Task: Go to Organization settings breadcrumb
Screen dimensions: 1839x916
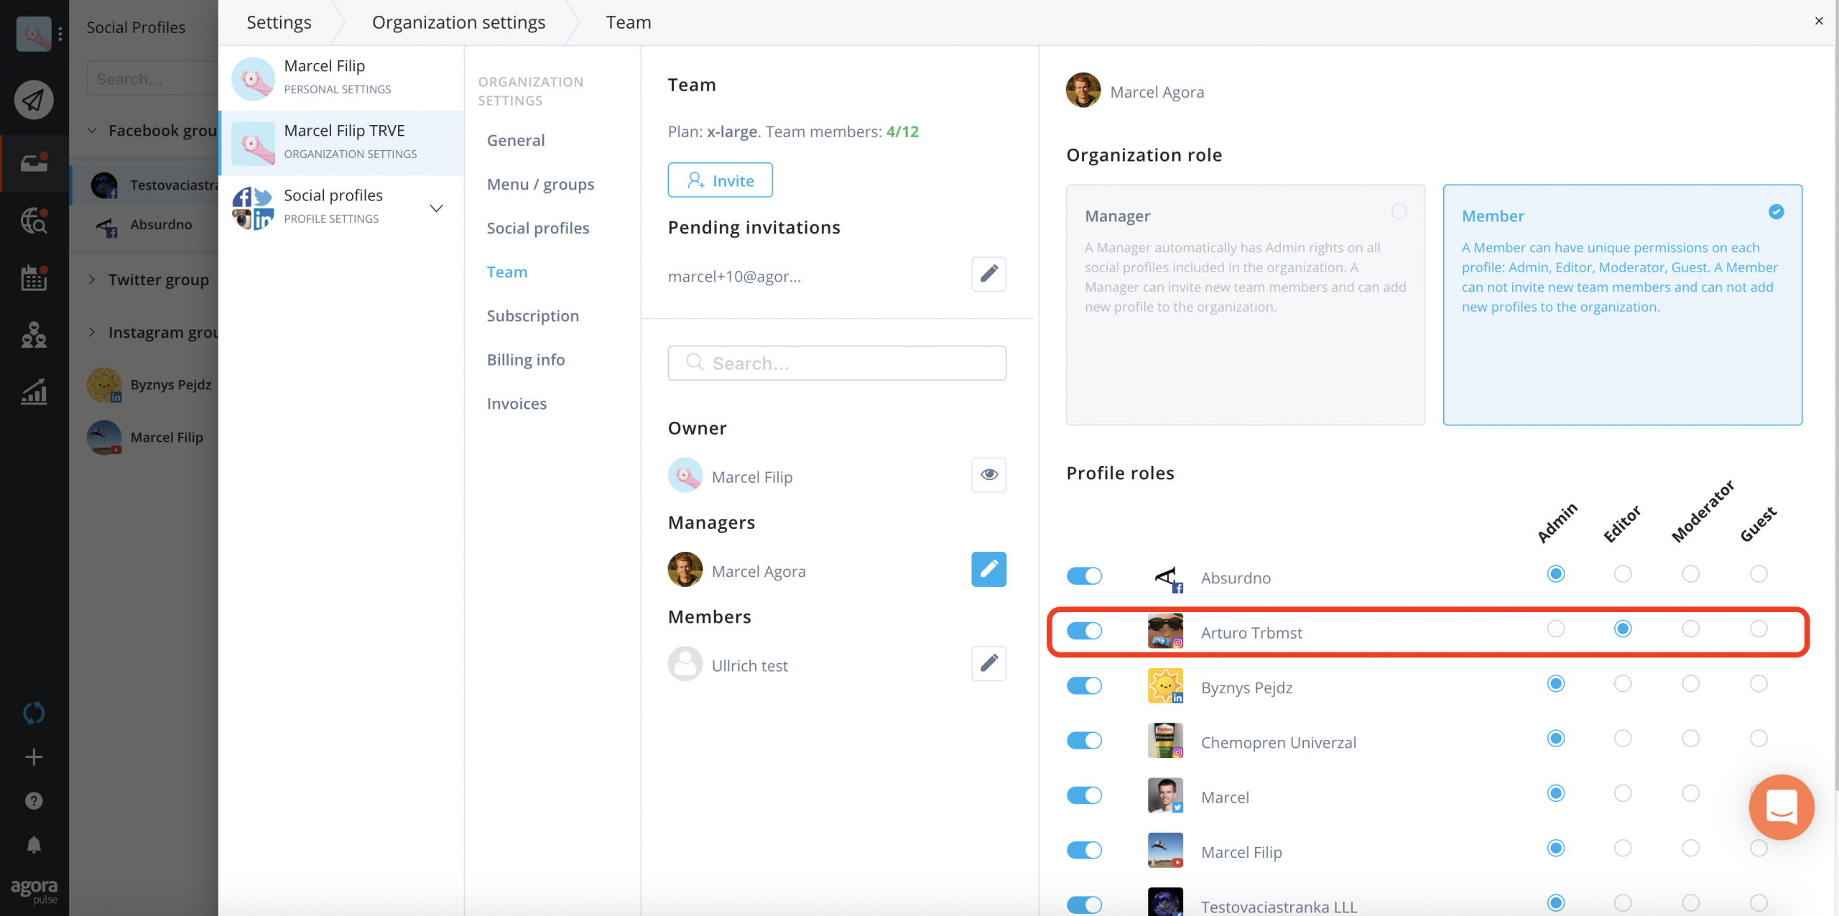Action: 458,22
